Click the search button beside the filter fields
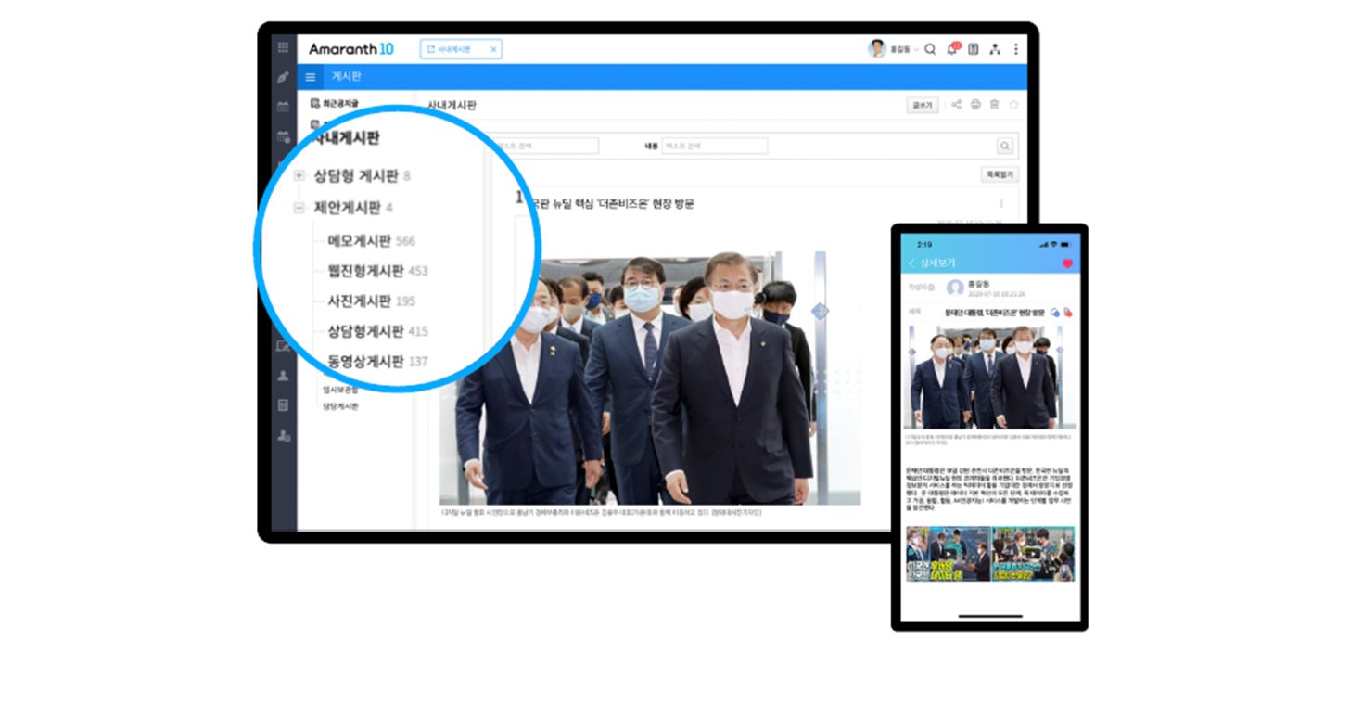 pos(1005,146)
